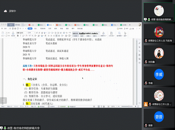
Task: Select the 标题 1 style
Action: (82, 34)
